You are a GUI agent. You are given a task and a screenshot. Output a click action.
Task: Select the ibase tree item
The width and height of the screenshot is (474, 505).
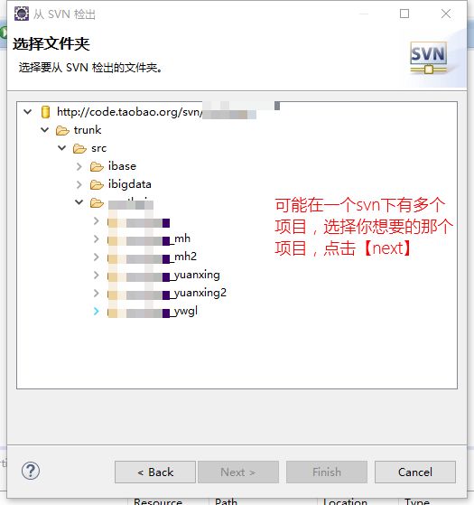pos(122,166)
